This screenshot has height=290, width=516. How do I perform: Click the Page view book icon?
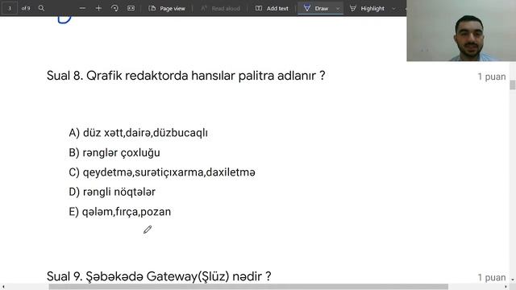pos(152,8)
